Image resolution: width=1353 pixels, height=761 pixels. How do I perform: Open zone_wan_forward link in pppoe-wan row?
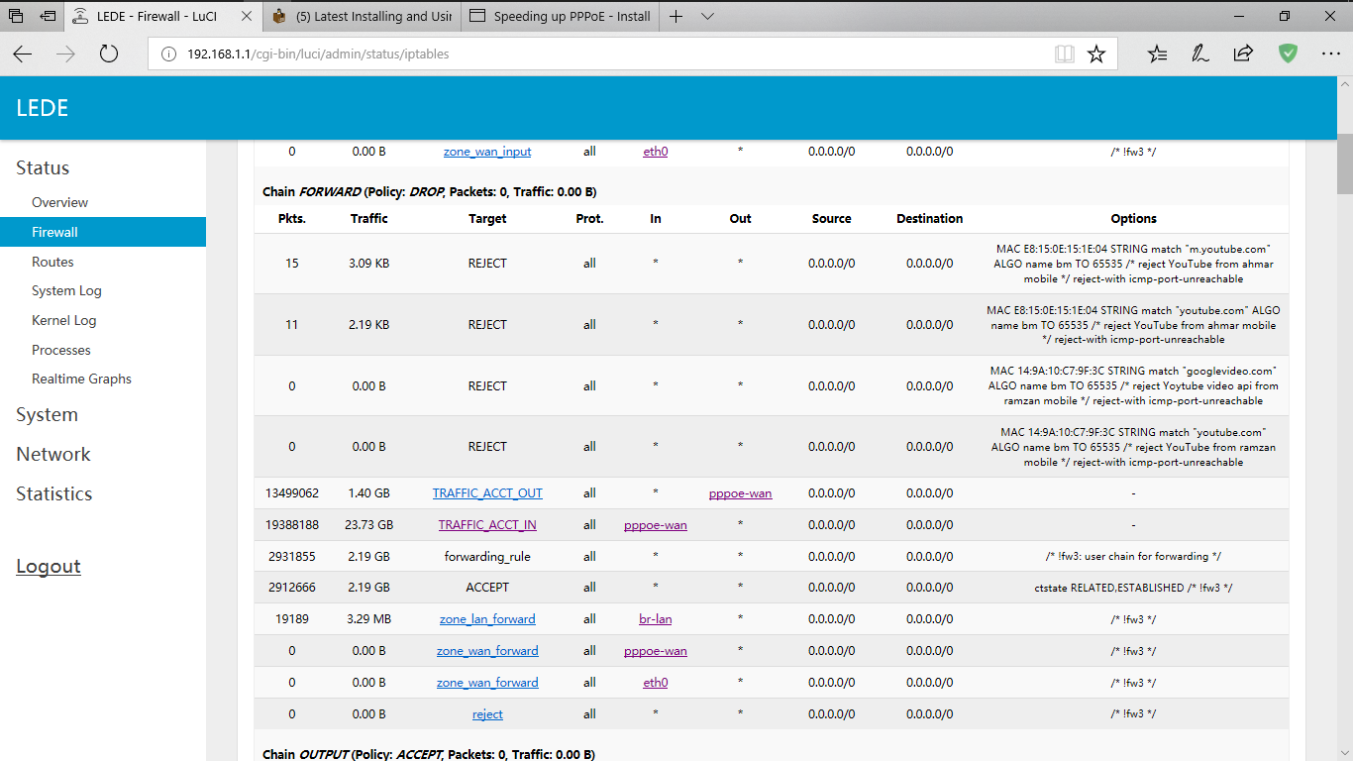487,650
